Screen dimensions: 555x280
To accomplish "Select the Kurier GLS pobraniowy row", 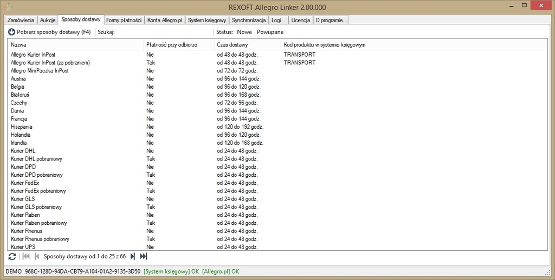I will click(x=277, y=207).
